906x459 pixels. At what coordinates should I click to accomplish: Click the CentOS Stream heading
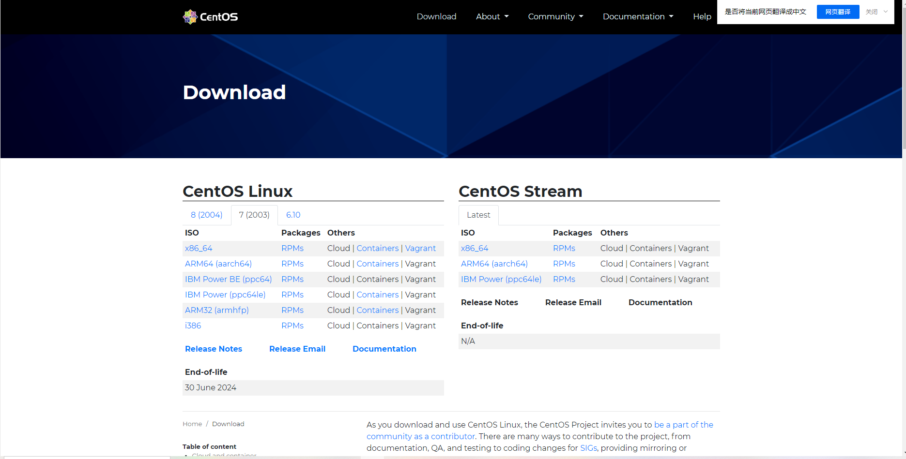[520, 191]
